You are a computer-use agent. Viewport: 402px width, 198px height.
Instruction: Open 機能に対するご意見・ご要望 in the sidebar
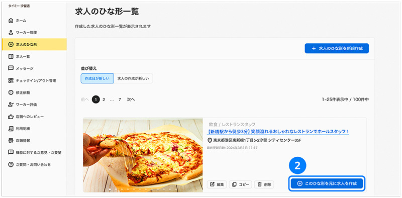tap(34, 152)
